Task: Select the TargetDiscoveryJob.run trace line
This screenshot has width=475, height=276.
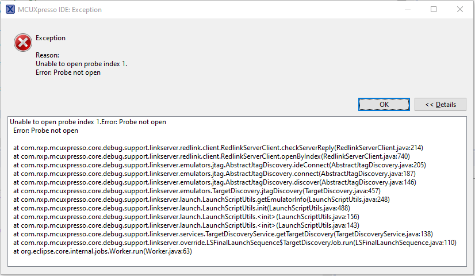Action: [x=235, y=243]
